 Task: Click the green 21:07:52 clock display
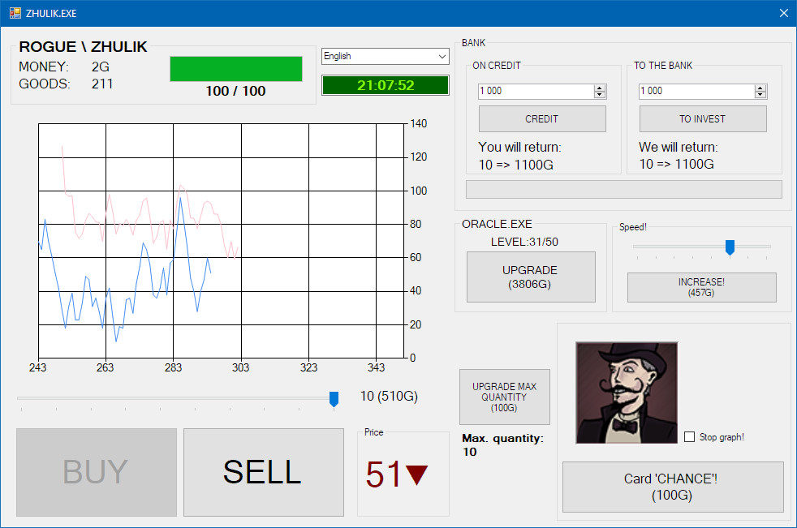(x=385, y=84)
